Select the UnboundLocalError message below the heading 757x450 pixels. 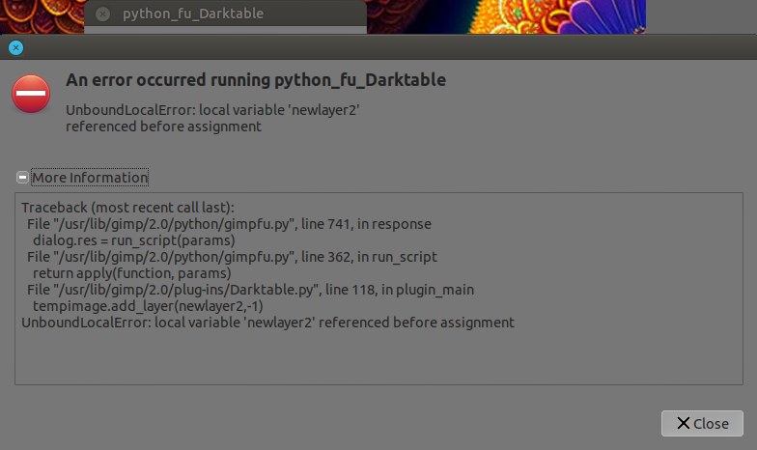tap(212, 118)
